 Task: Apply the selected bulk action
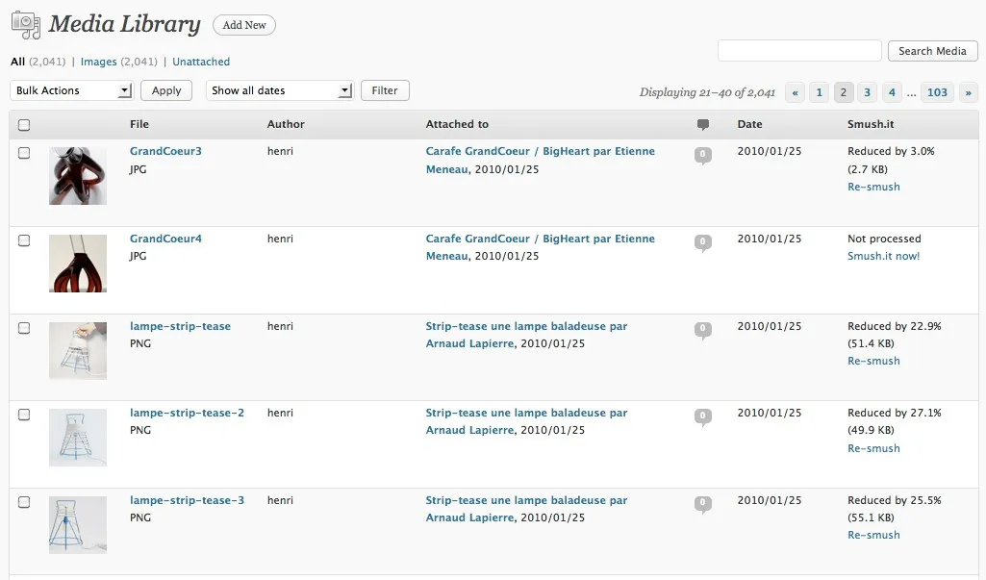166,90
